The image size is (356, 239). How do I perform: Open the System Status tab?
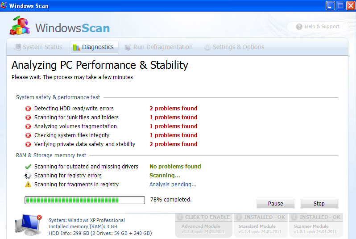coord(38,47)
